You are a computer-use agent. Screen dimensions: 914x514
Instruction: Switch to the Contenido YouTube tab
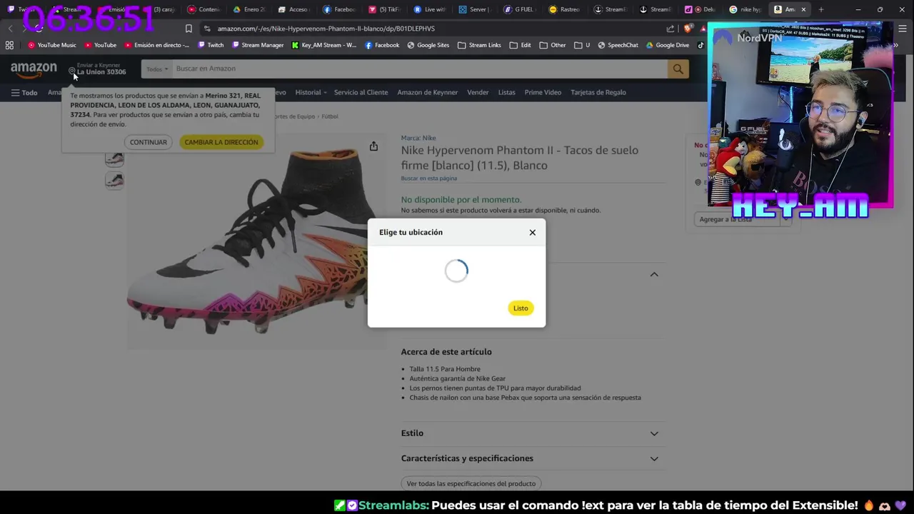204,9
